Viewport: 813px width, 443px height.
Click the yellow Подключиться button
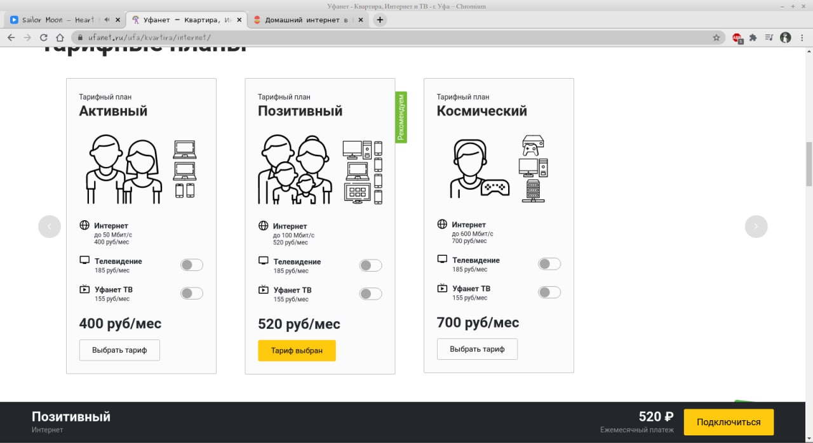(729, 422)
